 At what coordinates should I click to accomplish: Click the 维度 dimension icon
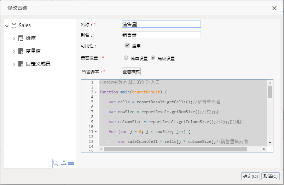pos(21,38)
